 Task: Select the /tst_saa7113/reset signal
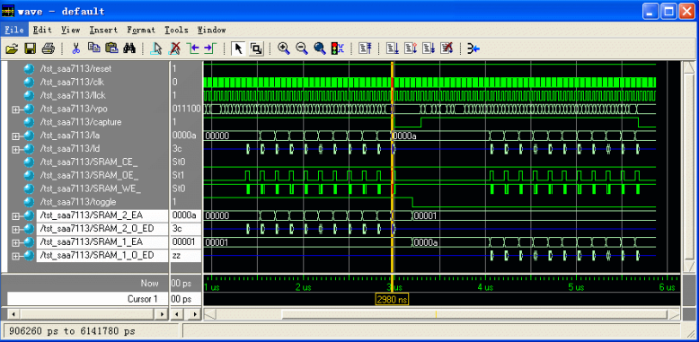pyautogui.click(x=75, y=68)
